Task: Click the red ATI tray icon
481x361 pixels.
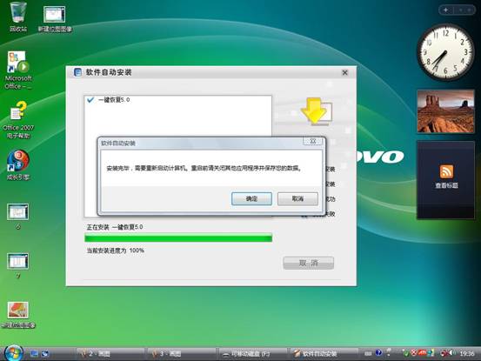Action: (423, 353)
